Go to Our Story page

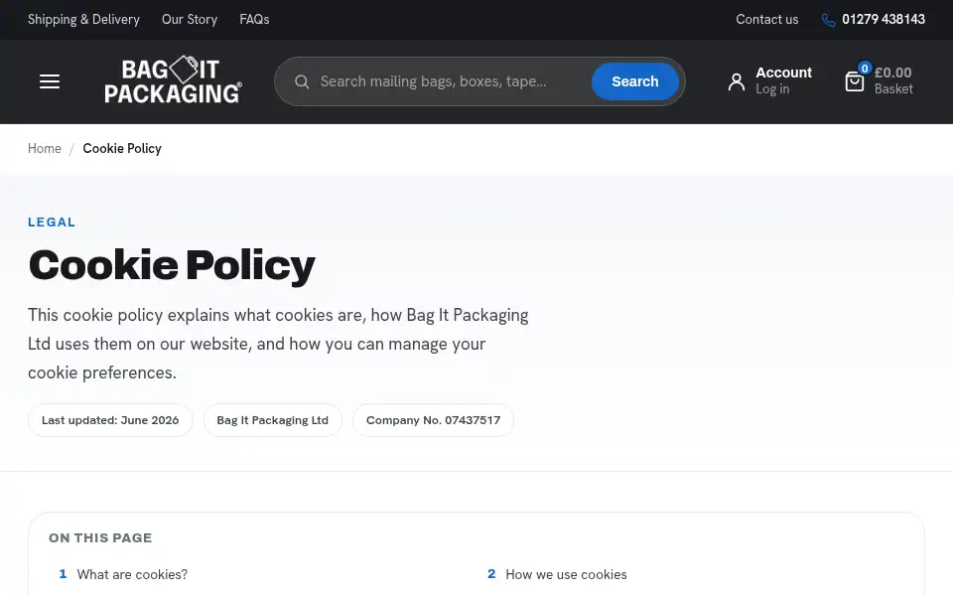pyautogui.click(x=189, y=20)
